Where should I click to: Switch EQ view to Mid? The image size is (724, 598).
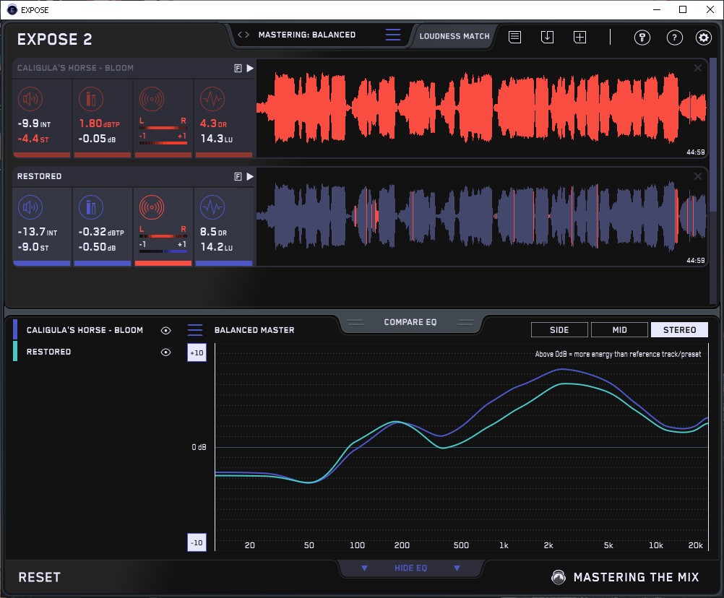[619, 330]
